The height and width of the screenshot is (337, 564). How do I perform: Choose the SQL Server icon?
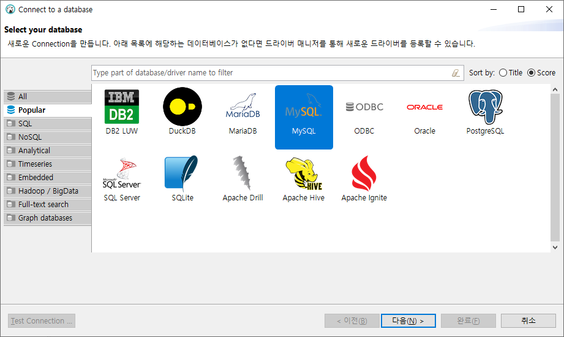[x=122, y=173]
